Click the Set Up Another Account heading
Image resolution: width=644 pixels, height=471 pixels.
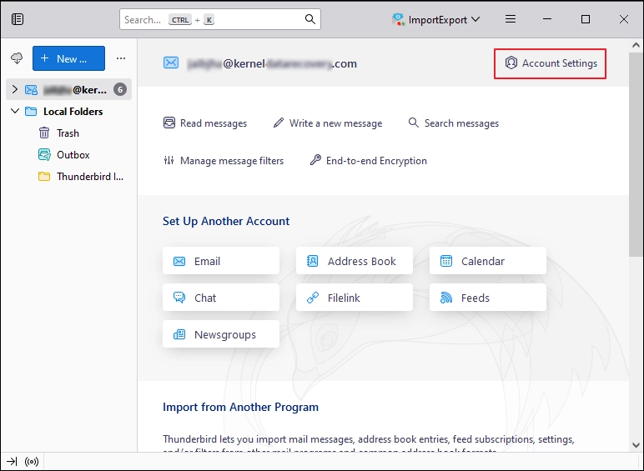click(x=226, y=221)
